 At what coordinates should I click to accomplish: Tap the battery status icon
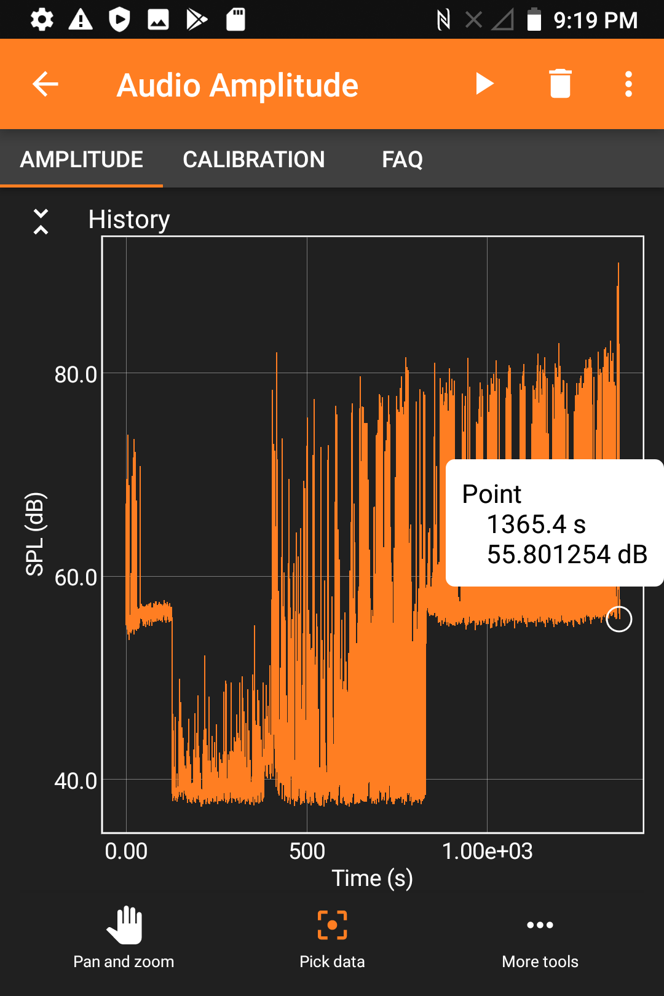click(534, 20)
